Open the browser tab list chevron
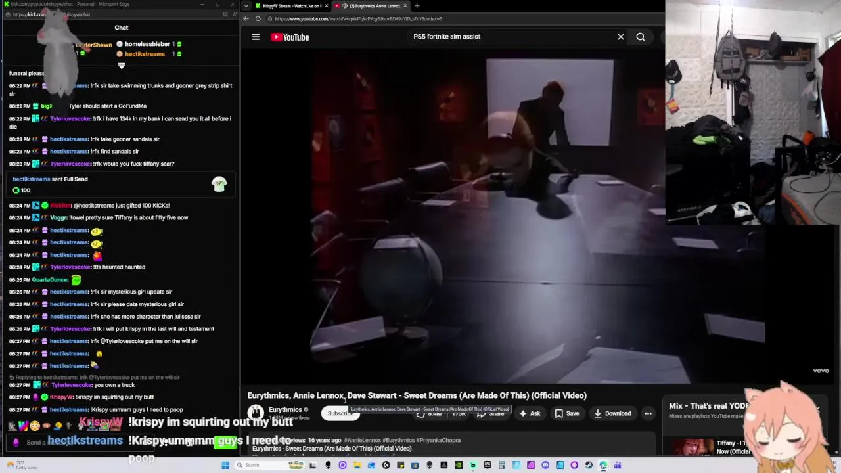This screenshot has width=841, height=473. point(246,6)
